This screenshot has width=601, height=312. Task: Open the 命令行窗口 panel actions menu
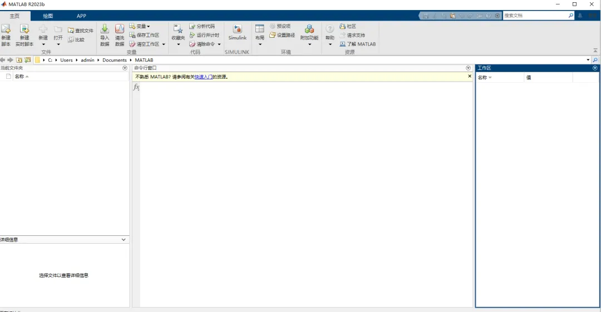click(468, 68)
